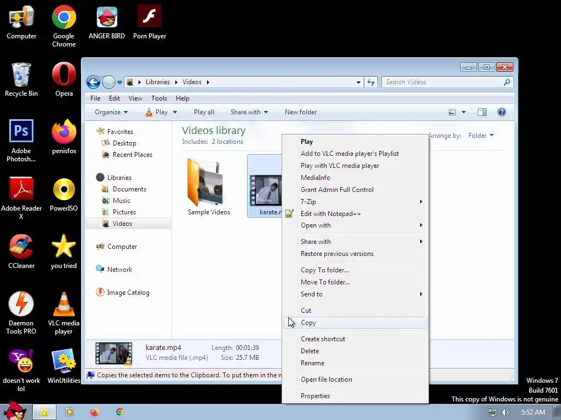561x420 pixels.
Task: Open the Recycle Bin desktop icon
Action: [x=21, y=79]
